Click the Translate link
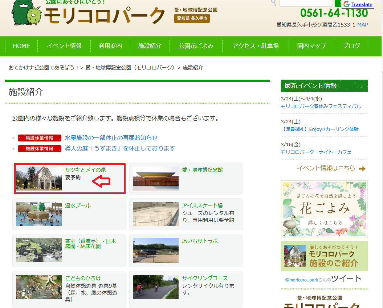This screenshot has width=383, height=308. tap(362, 4)
